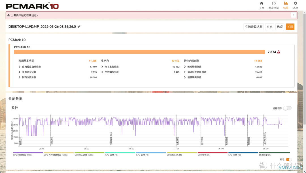Click the 对比 compare button
The width and height of the screenshot is (306, 173).
click(269, 27)
